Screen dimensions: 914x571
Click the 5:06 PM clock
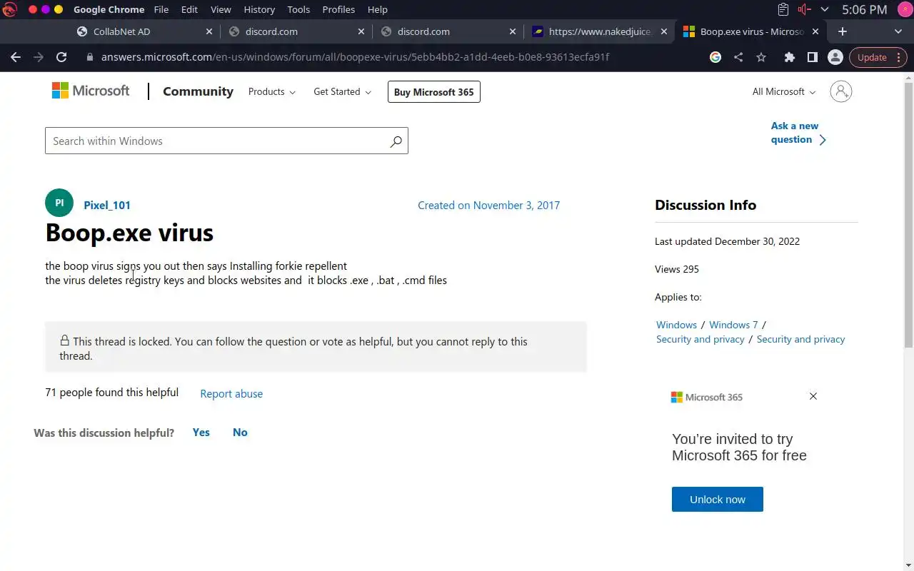click(x=864, y=9)
